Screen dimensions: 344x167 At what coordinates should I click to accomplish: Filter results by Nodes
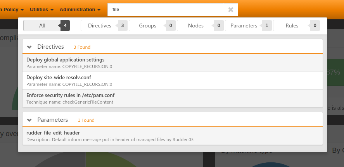(200, 26)
